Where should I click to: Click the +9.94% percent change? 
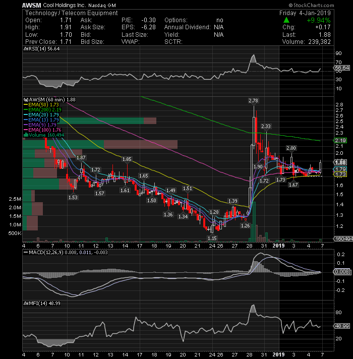coord(319,20)
